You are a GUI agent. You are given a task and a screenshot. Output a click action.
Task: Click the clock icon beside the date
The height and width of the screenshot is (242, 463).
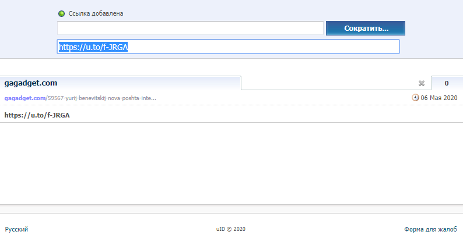coord(415,98)
